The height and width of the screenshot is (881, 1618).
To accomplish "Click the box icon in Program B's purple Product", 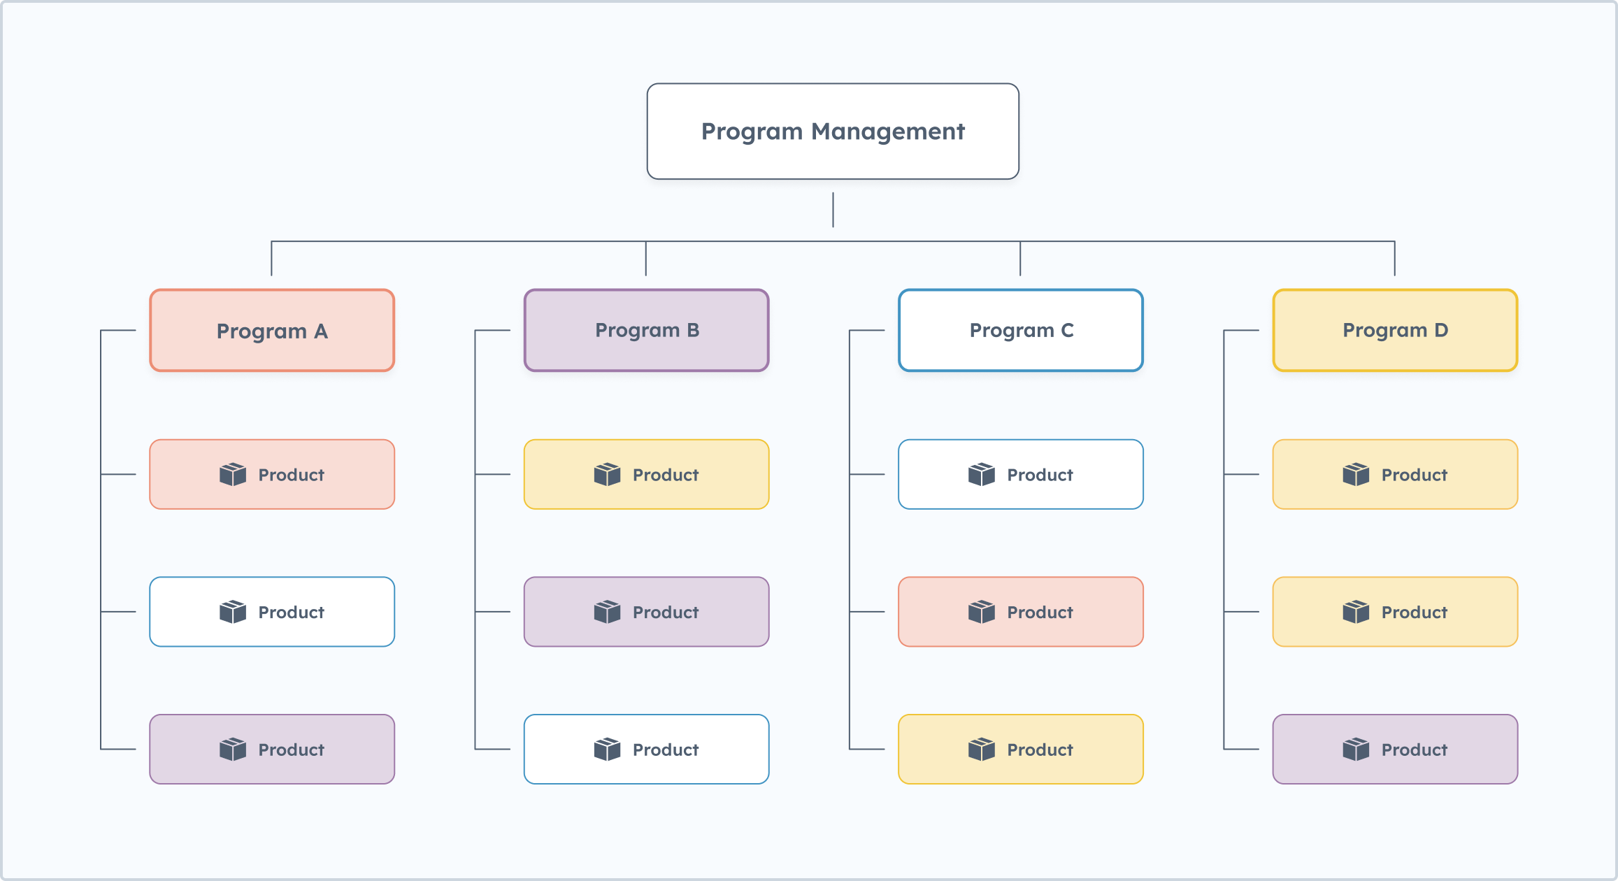I will [x=607, y=612].
